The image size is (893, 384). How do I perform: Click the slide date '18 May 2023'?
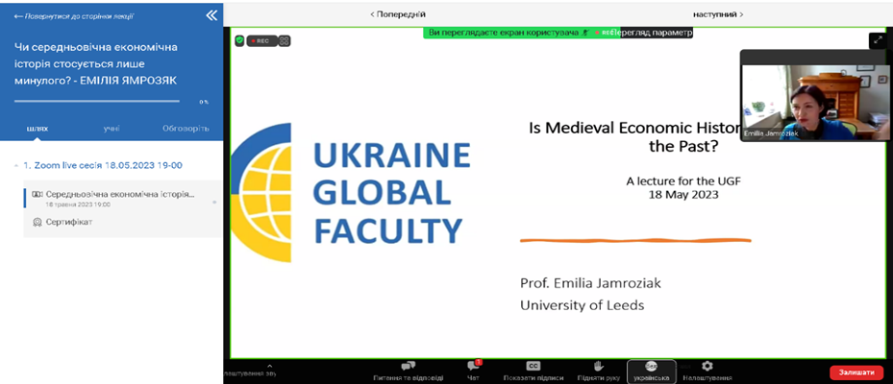tap(683, 195)
